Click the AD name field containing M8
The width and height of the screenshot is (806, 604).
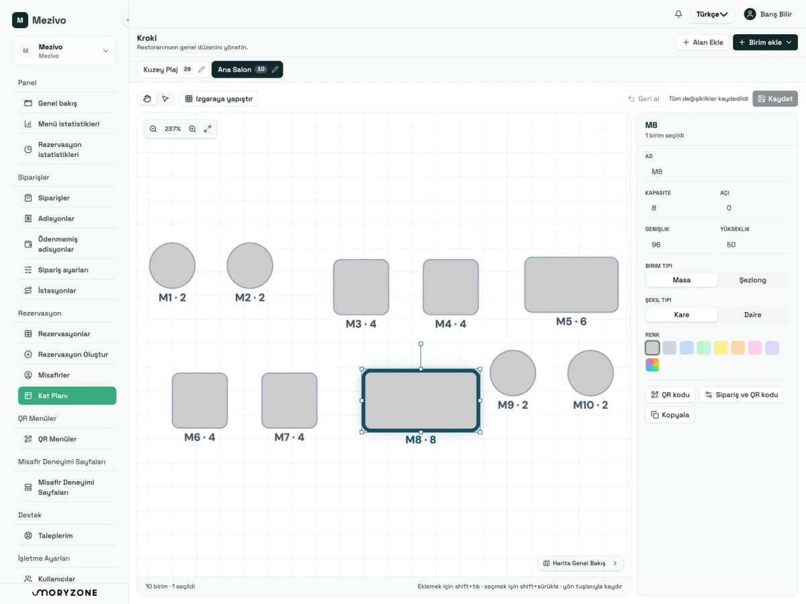tap(715, 172)
